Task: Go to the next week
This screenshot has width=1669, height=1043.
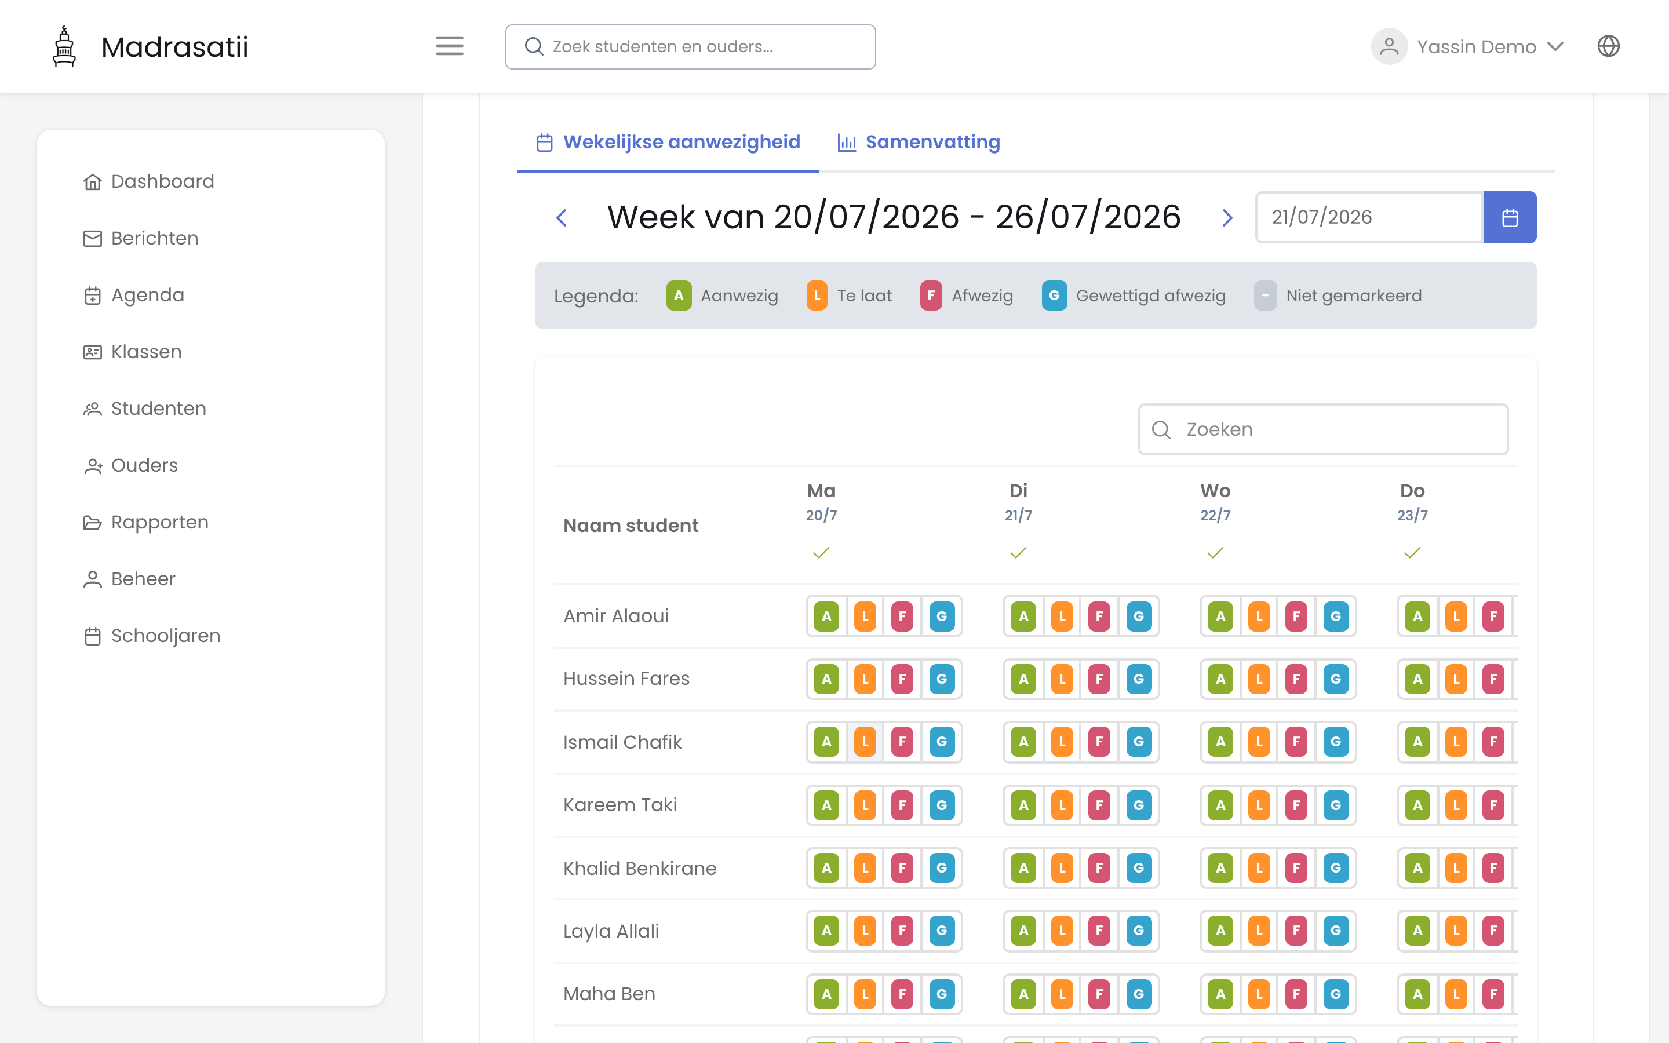Action: [x=1227, y=218]
